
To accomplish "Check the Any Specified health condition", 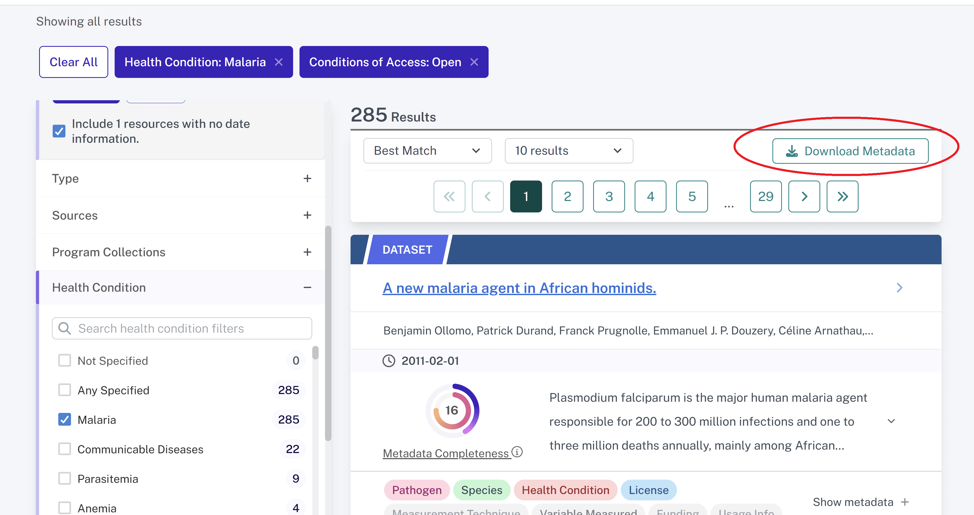I will click(x=65, y=390).
